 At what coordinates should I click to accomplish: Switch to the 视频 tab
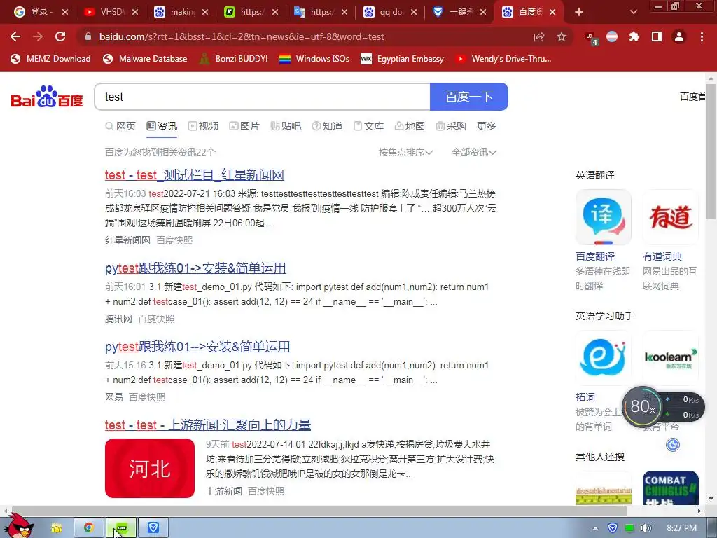pos(204,126)
